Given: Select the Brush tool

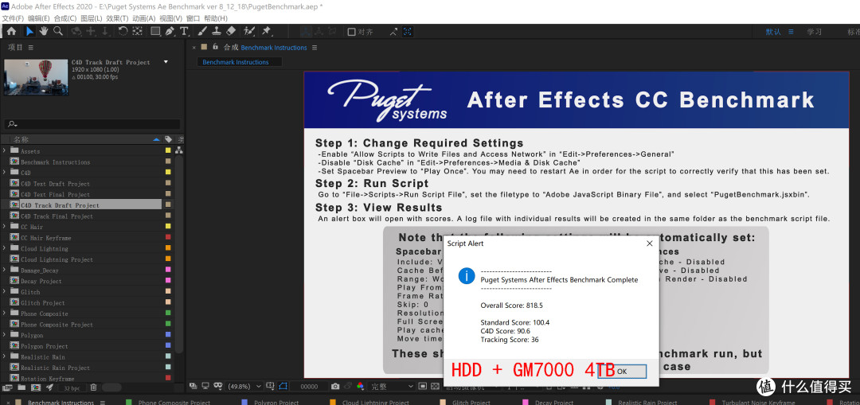Looking at the screenshot, I should tap(202, 31).
